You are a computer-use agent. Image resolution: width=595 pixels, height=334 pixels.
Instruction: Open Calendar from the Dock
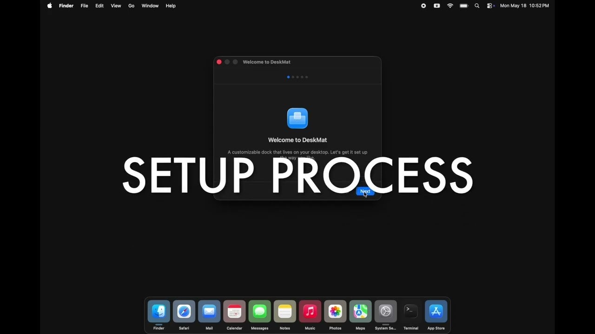[x=234, y=311]
